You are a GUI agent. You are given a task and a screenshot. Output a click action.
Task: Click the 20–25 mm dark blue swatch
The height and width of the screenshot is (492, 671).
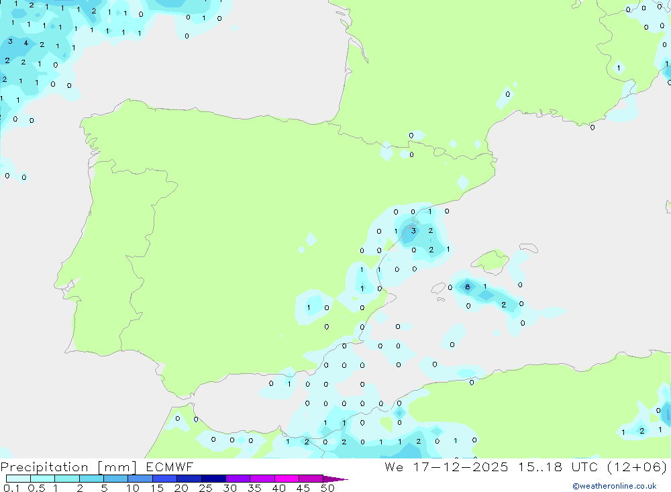pos(189,479)
